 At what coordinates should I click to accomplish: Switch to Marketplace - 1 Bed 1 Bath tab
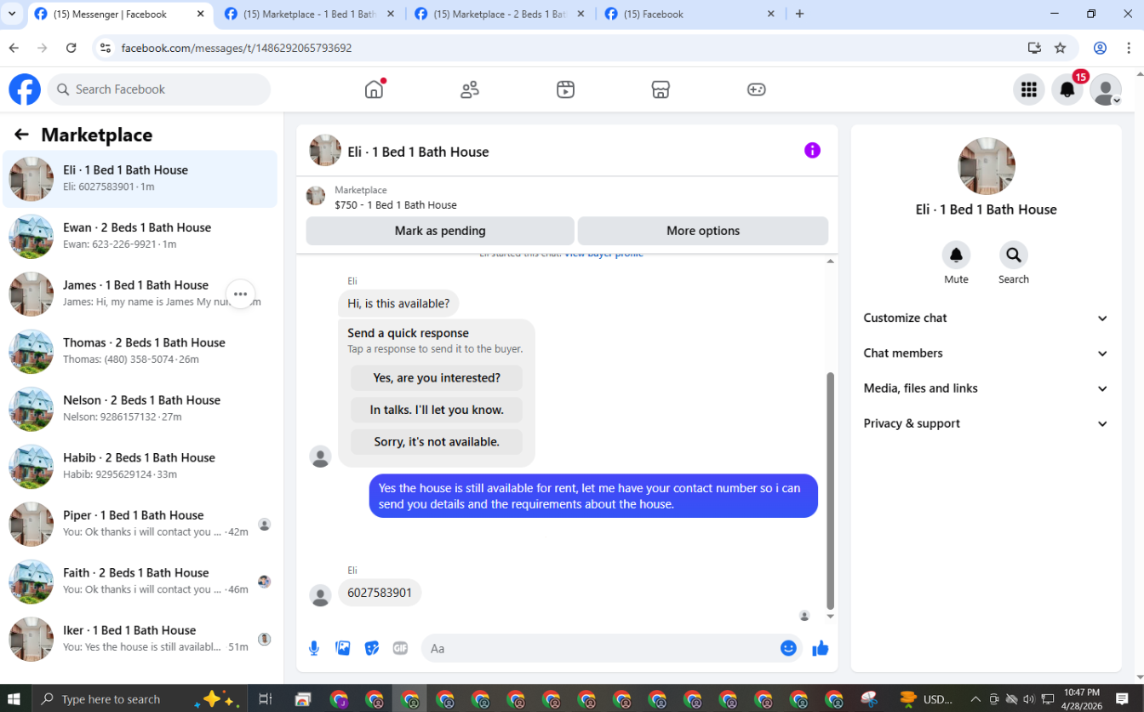click(x=309, y=14)
